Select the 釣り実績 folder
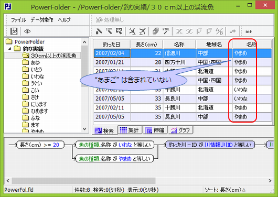This screenshot has width=278, height=197. tap(29, 49)
